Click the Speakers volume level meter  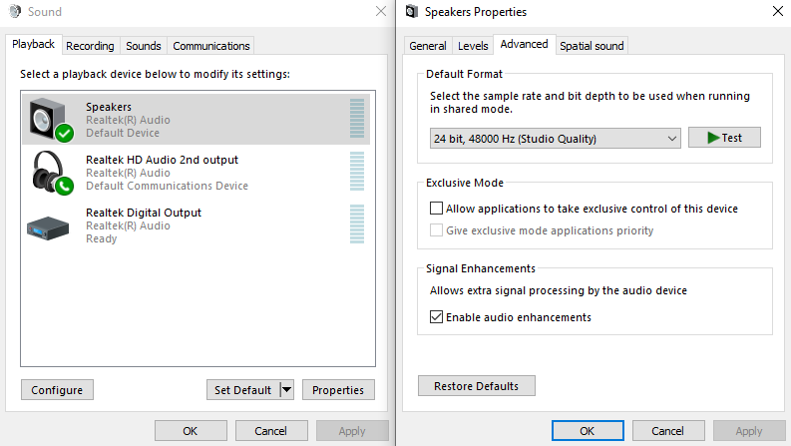[357, 119]
